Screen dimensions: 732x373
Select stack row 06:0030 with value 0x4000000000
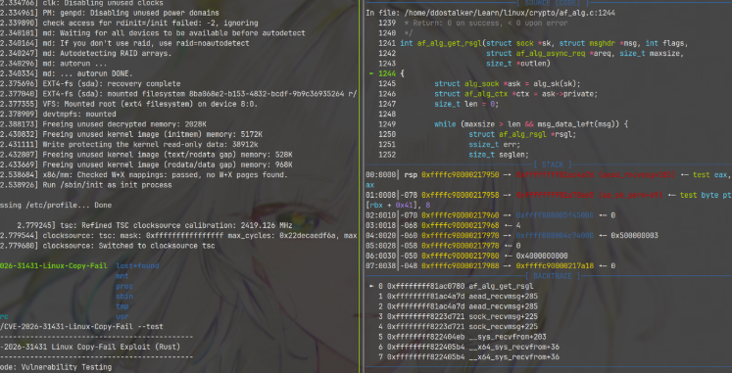(466, 256)
